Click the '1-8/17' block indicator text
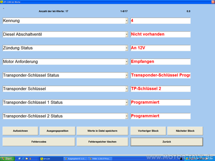 tap(124, 11)
